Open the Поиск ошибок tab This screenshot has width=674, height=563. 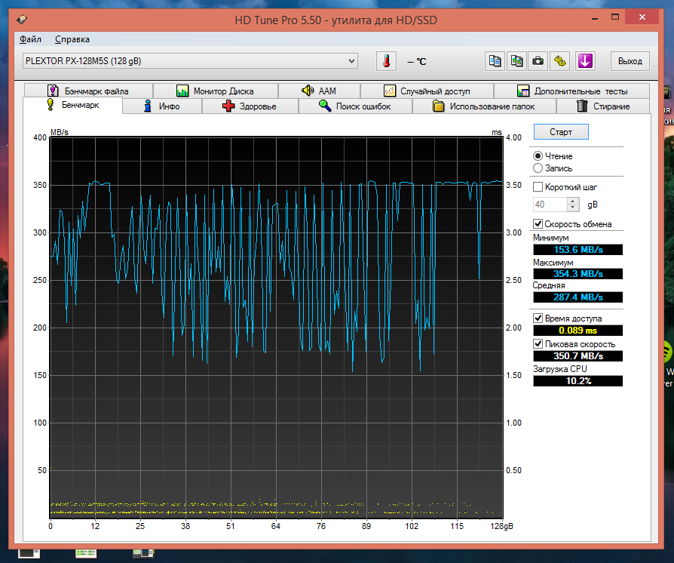click(x=356, y=106)
